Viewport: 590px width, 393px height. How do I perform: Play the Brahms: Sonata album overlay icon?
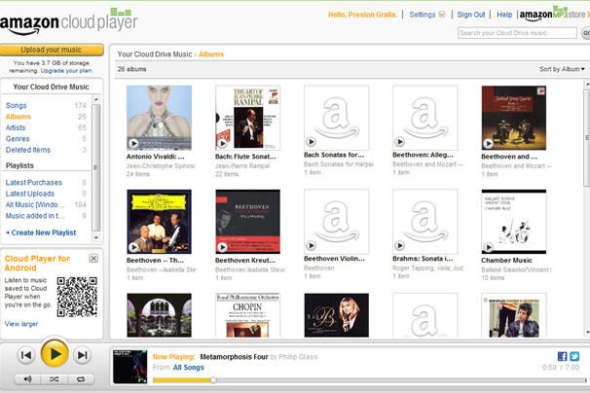pyautogui.click(x=399, y=245)
